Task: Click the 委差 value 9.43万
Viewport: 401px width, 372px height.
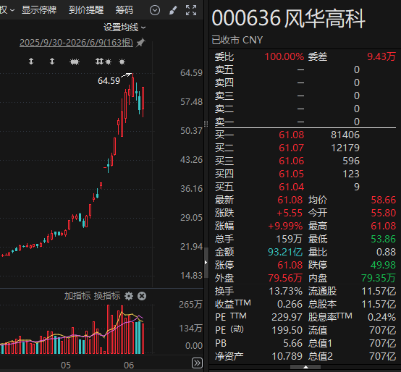Action: coord(381,56)
